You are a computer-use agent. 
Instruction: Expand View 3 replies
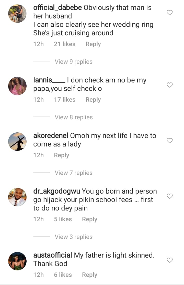tap(73, 237)
